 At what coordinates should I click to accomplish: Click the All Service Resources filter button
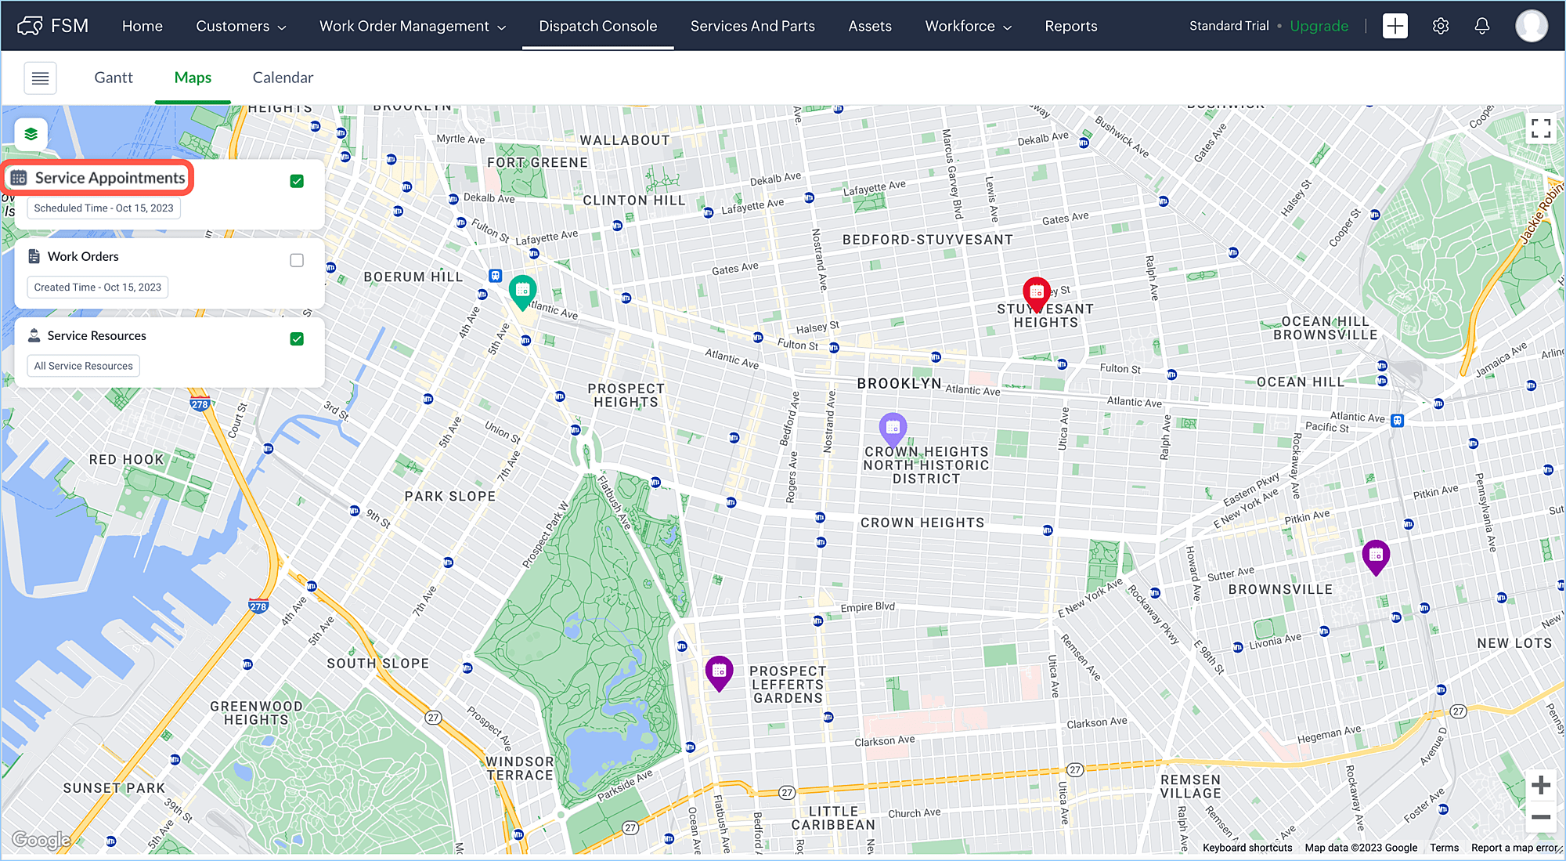pos(83,366)
